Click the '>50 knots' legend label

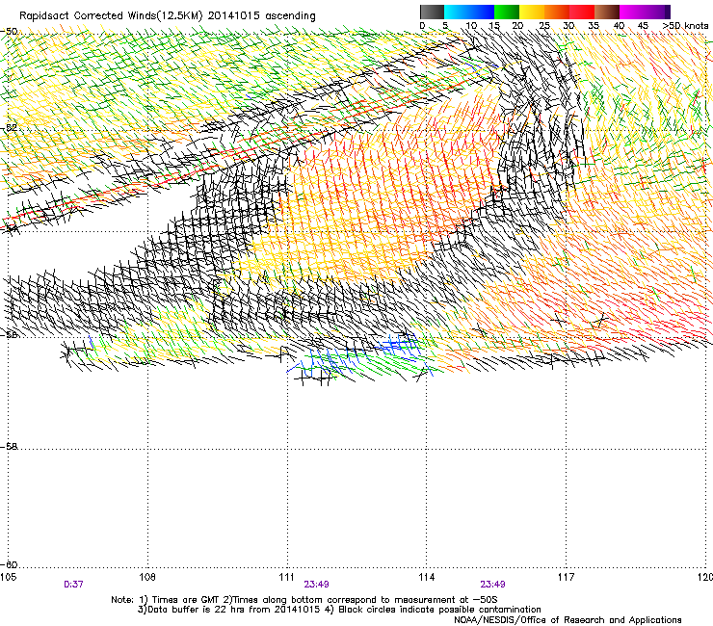685,26
